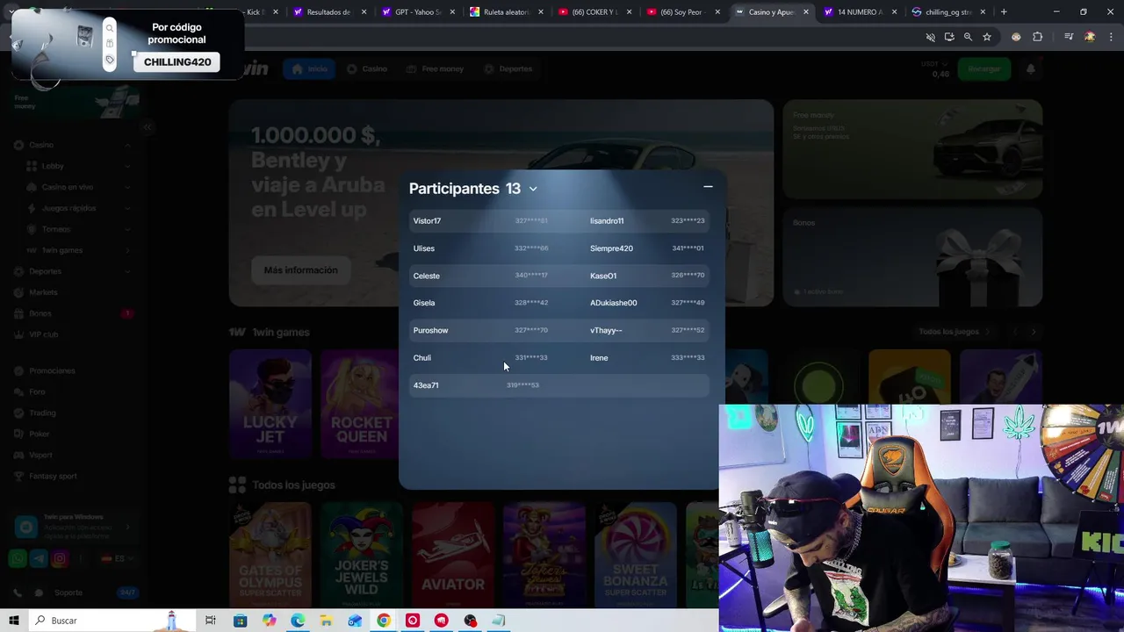1124x632 pixels.
Task: Click the green Recargar button
Action: pos(984,68)
